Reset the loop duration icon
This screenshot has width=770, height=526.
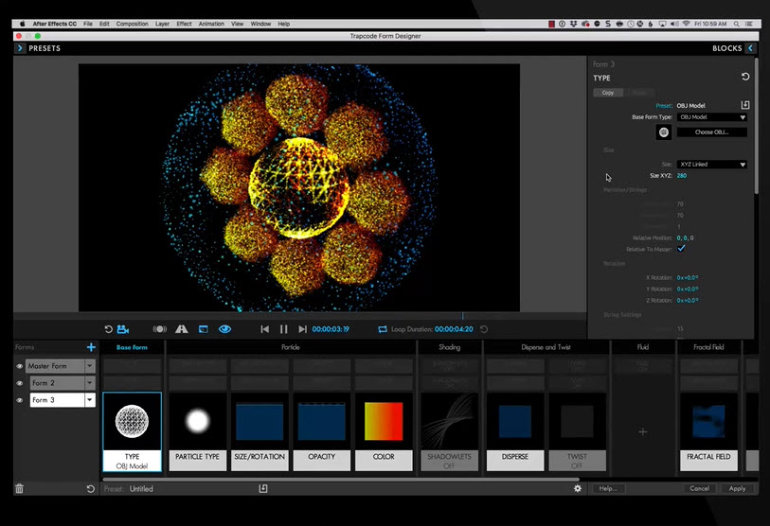pos(484,329)
